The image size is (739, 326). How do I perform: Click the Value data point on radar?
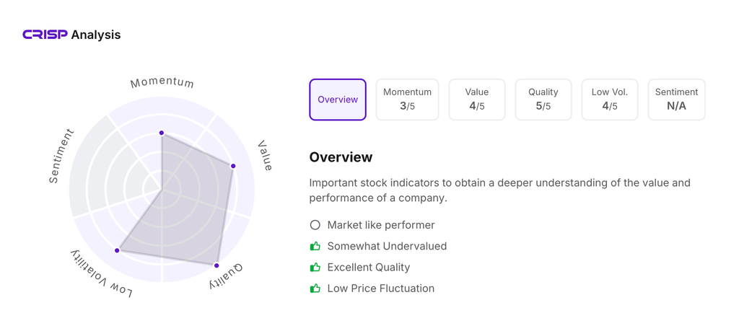pyautogui.click(x=233, y=166)
